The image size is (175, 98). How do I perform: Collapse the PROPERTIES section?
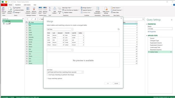click(x=147, y=24)
